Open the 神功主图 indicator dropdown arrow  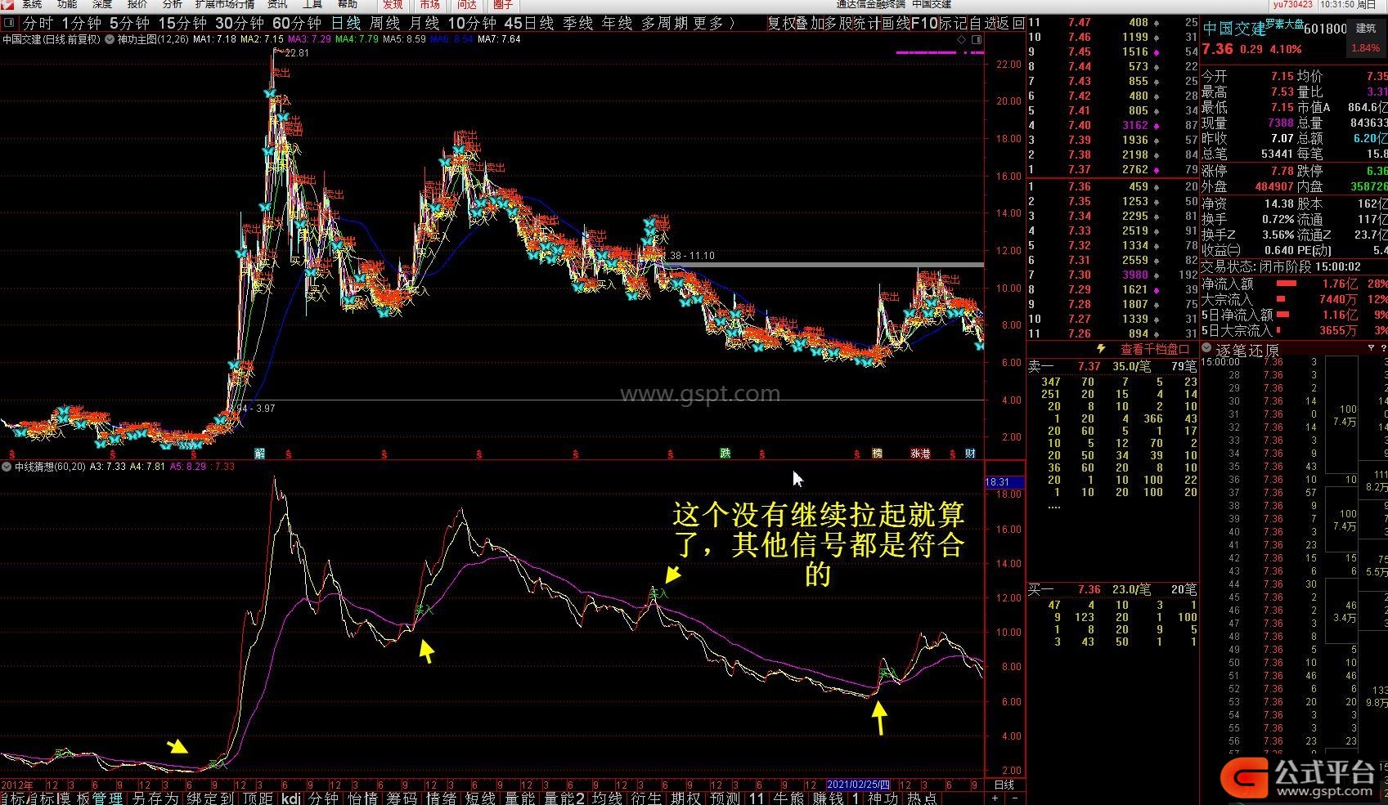[110, 39]
